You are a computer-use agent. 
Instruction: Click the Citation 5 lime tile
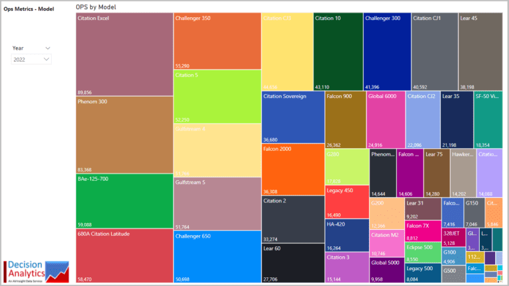tap(217, 97)
